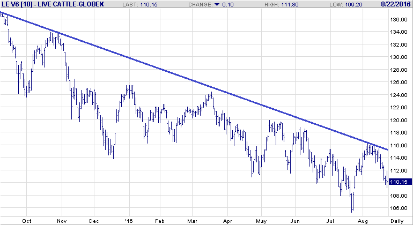Select the LOW: 109.20 header value
The image size is (413, 225).
[350, 4]
